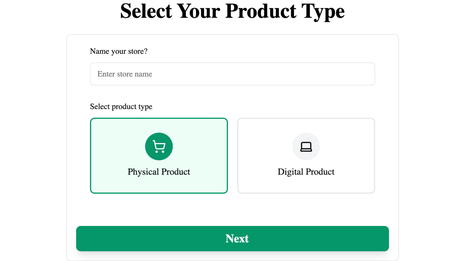Switch selection to Digital Product
The width and height of the screenshot is (465, 261).
point(306,156)
